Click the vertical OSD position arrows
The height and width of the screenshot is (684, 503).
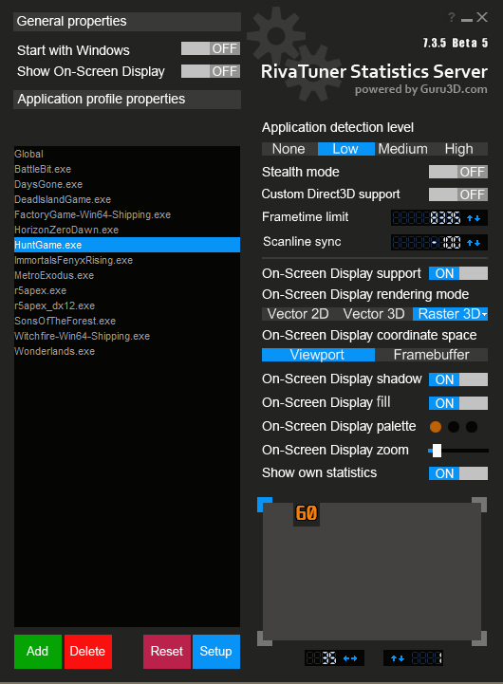[x=398, y=658]
